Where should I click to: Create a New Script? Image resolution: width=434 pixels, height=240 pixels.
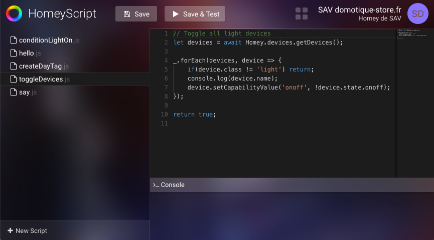tap(28, 230)
